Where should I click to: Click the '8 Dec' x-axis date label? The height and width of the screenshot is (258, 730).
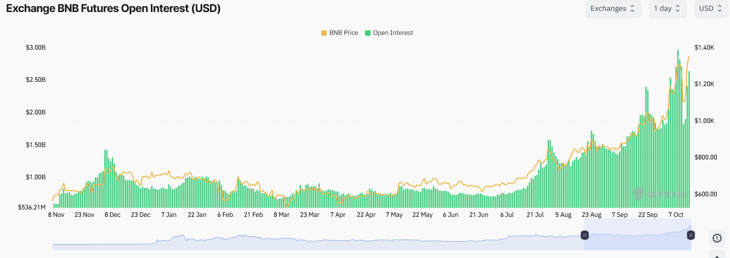113,215
